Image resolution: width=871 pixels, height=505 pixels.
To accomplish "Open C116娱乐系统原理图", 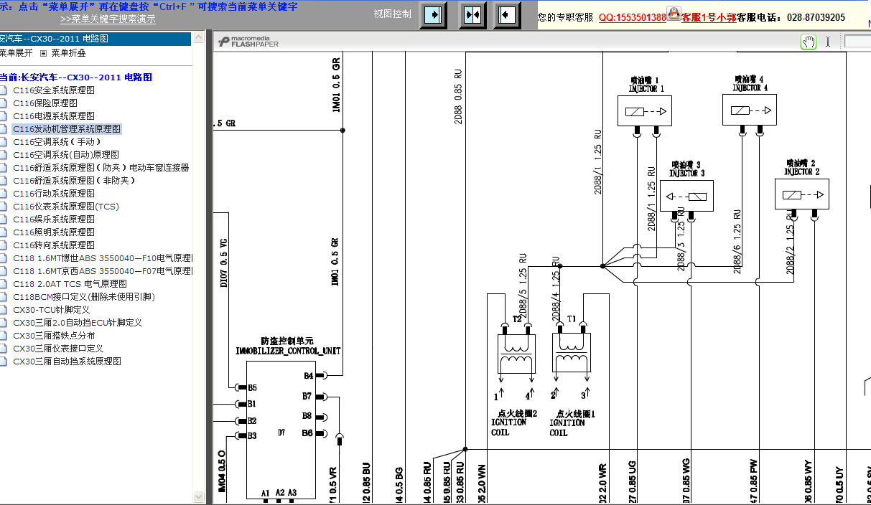I will pos(54,220).
